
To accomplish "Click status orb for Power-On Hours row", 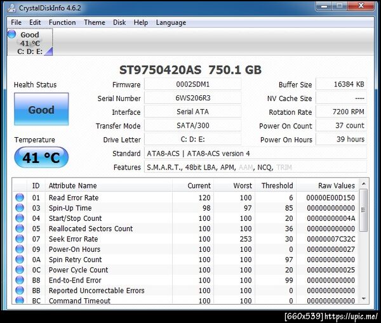I will tap(20, 249).
